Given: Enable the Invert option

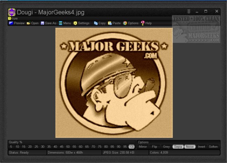Looking at the screenshot, I should coord(202,147).
